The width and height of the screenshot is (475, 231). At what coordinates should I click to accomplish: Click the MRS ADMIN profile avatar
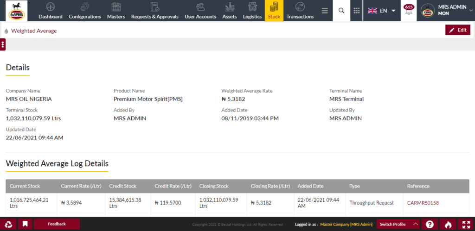point(428,11)
